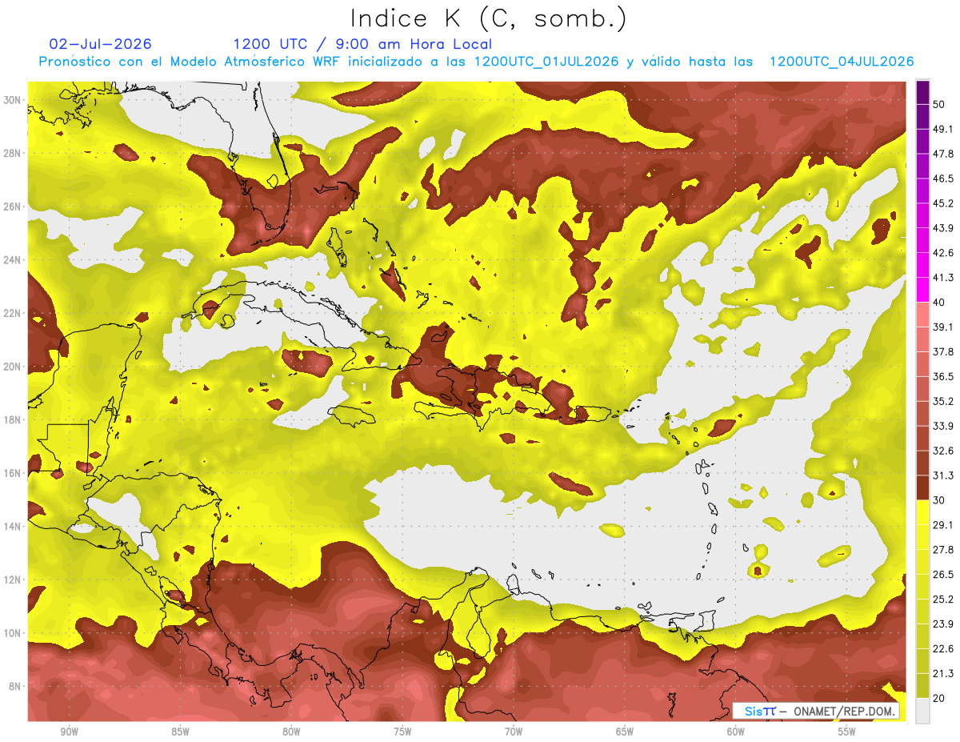Click the "35.2" color bar label
This screenshot has width=960, height=742.
point(943,401)
